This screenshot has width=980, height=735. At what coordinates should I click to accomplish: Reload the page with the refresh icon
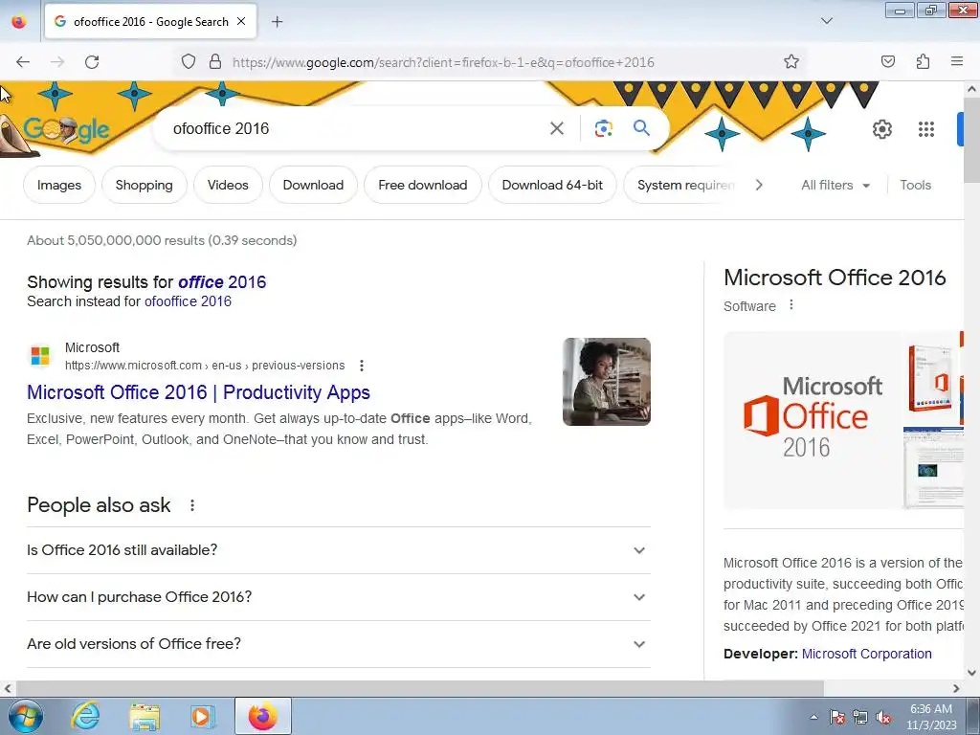(92, 62)
